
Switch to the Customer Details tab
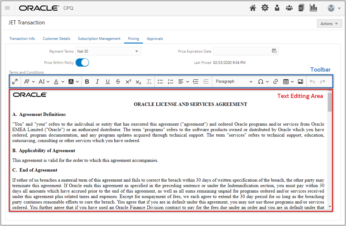[x=56, y=39]
